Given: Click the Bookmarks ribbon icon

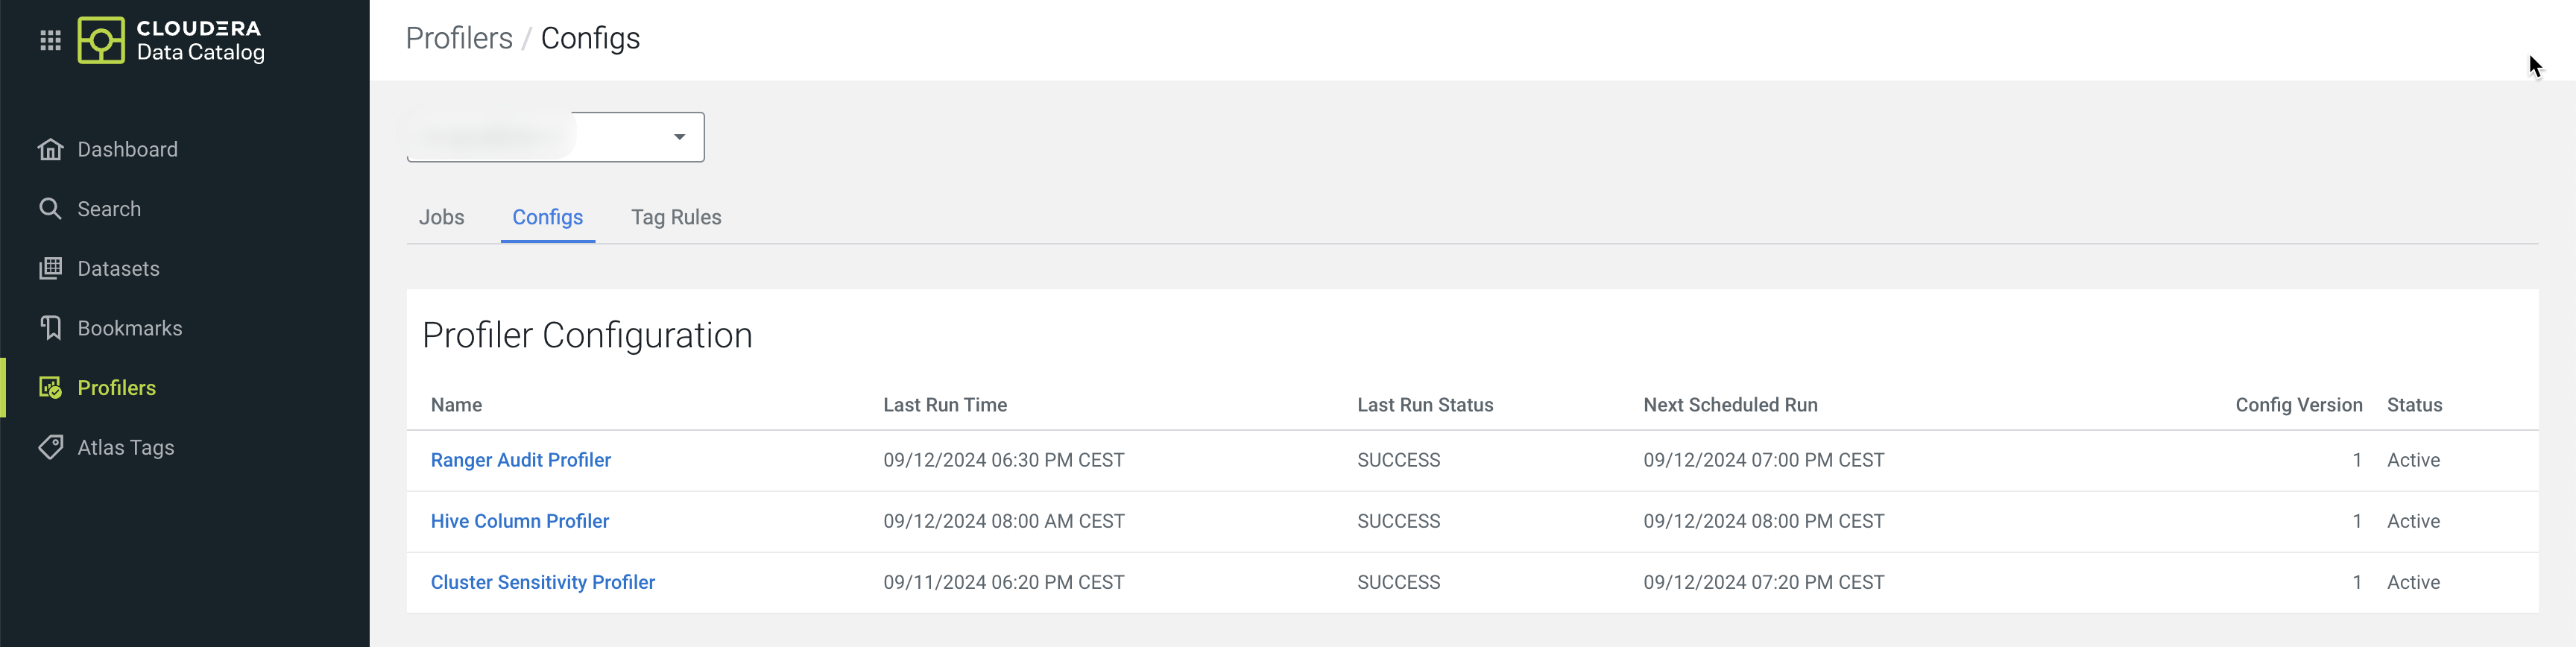Looking at the screenshot, I should tap(50, 328).
